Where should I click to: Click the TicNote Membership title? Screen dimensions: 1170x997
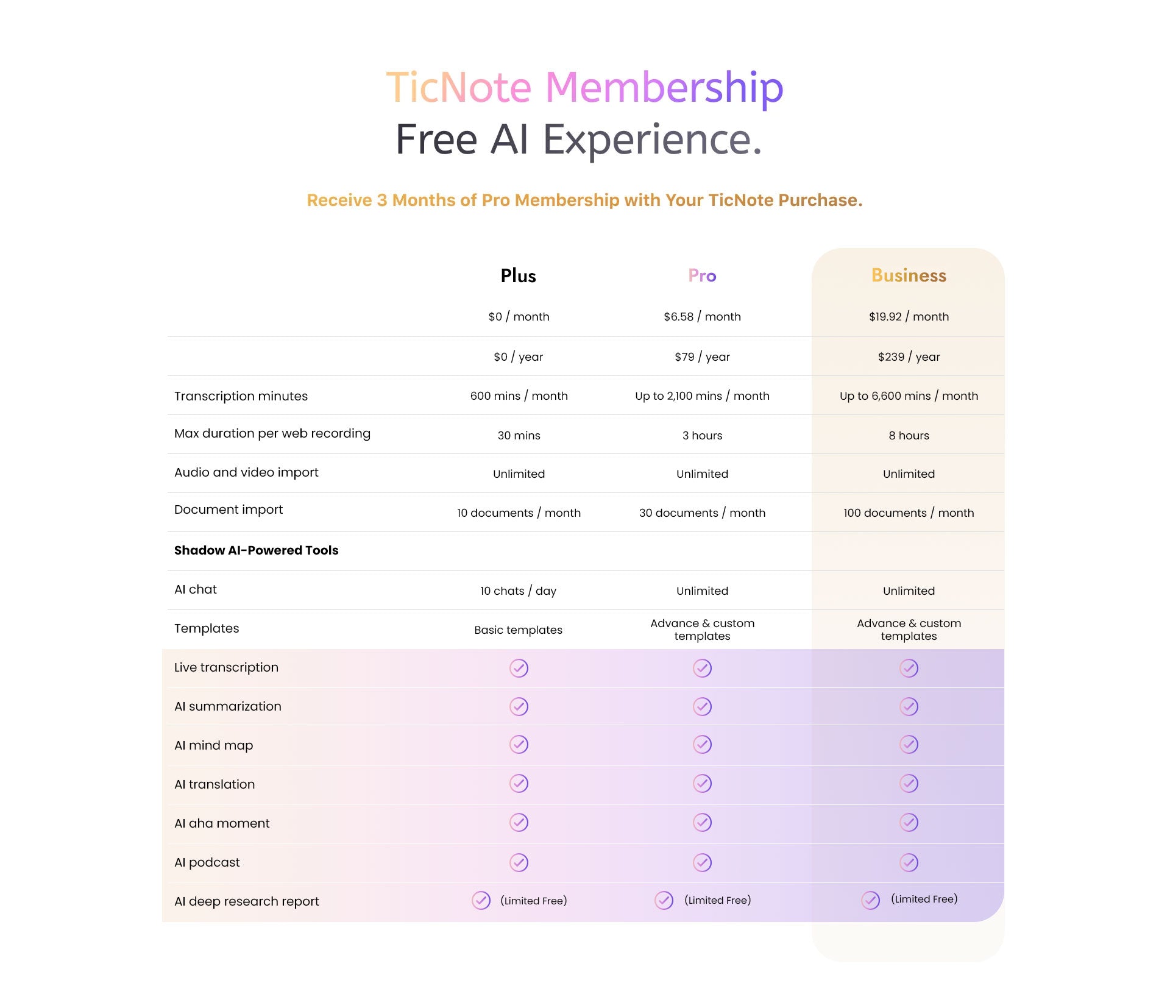pos(584,87)
